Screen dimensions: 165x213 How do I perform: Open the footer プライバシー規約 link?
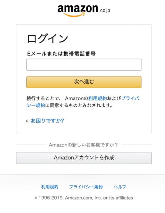pos(86,187)
